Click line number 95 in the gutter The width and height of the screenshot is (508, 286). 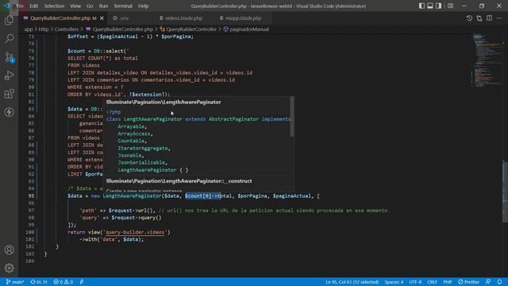click(x=31, y=196)
